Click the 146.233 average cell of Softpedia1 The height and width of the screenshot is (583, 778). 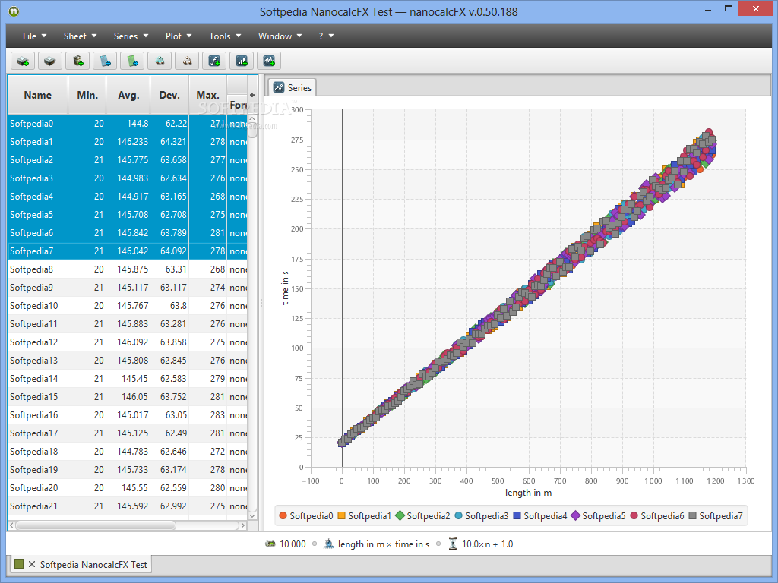(x=128, y=142)
